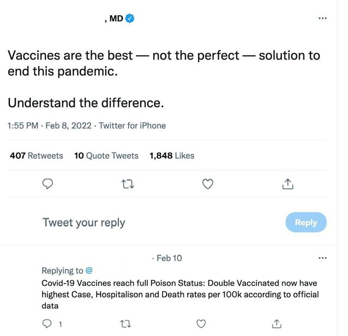
Task: Click the reply icon on the Feb 10 reply
Action: coord(47,324)
